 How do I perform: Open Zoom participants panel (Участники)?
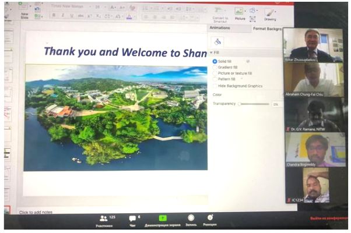104,221
